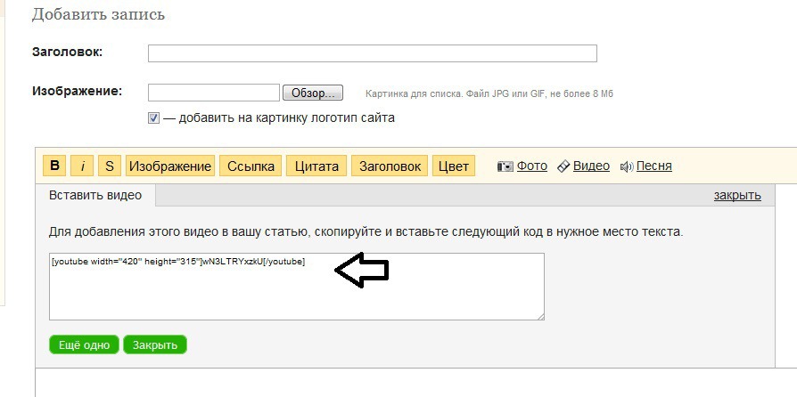
Task: Click the textarea resize grip corner
Action: click(x=540, y=316)
